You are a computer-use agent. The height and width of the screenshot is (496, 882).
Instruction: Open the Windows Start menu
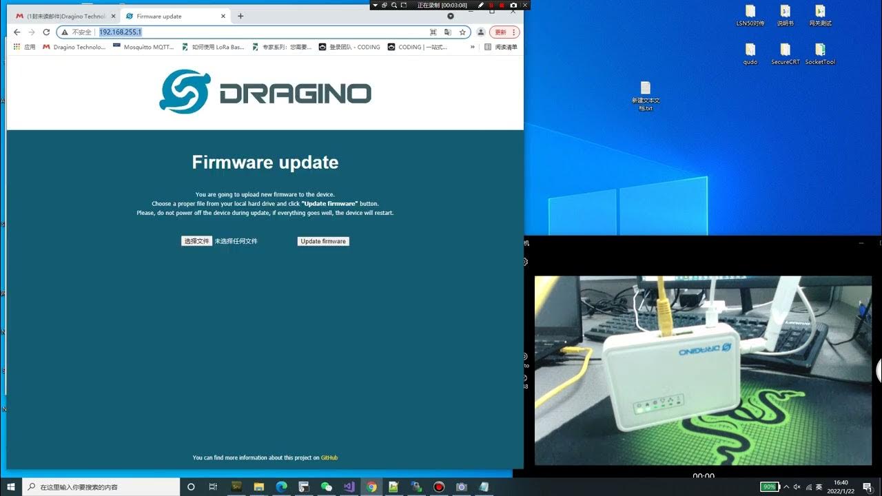(x=12, y=486)
